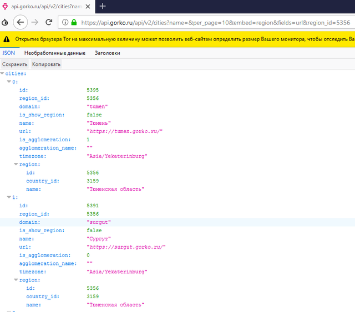
Task: Collapse region node under item 0
Action: coord(16,164)
